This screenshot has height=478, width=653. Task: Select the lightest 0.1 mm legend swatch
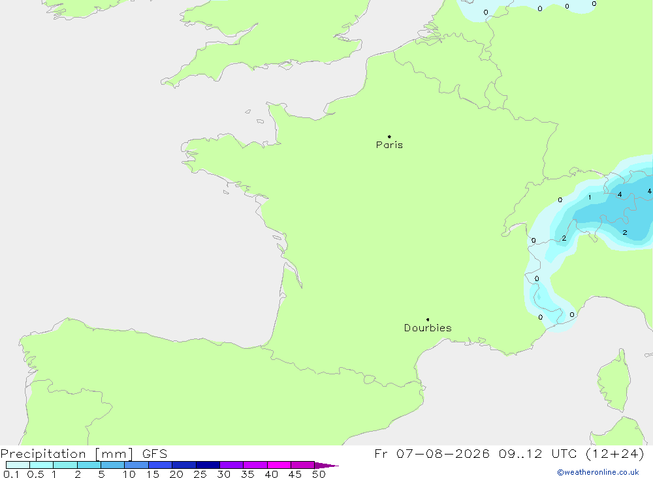[x=18, y=465]
